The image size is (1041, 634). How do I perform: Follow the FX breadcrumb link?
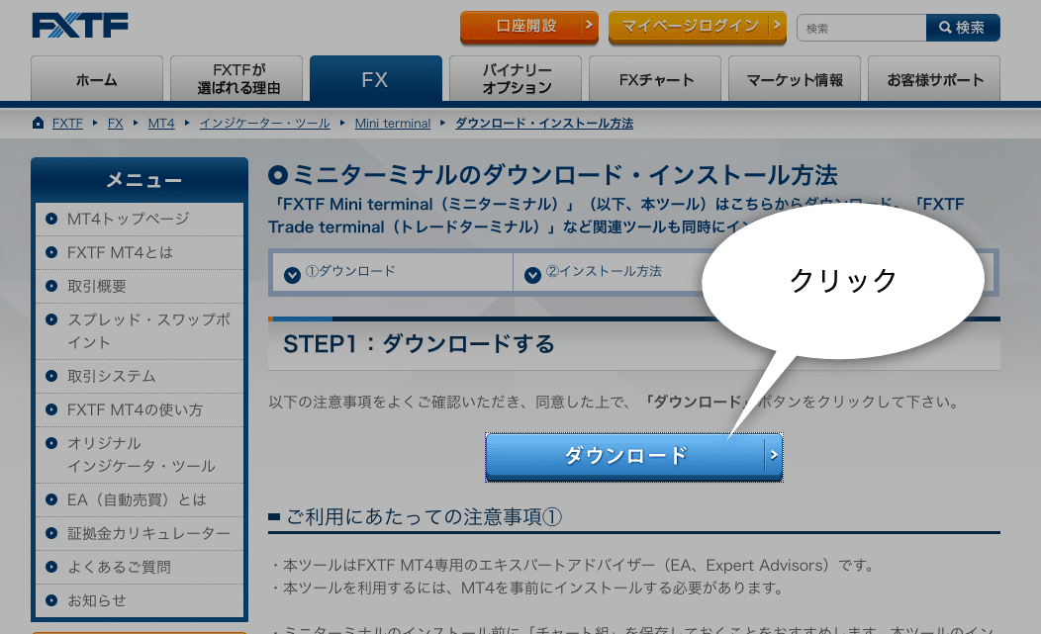(116, 124)
